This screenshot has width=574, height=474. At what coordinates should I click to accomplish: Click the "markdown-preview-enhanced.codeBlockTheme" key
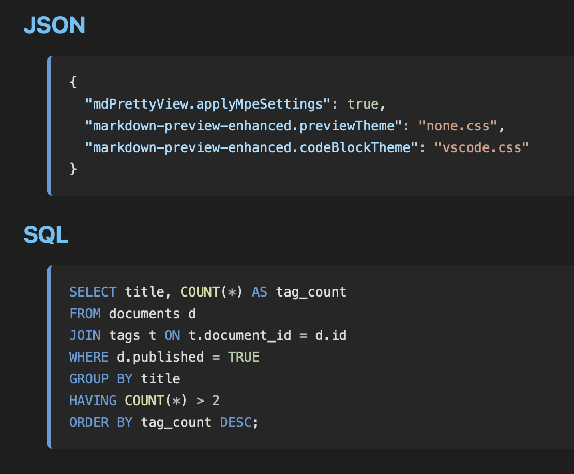click(x=251, y=147)
